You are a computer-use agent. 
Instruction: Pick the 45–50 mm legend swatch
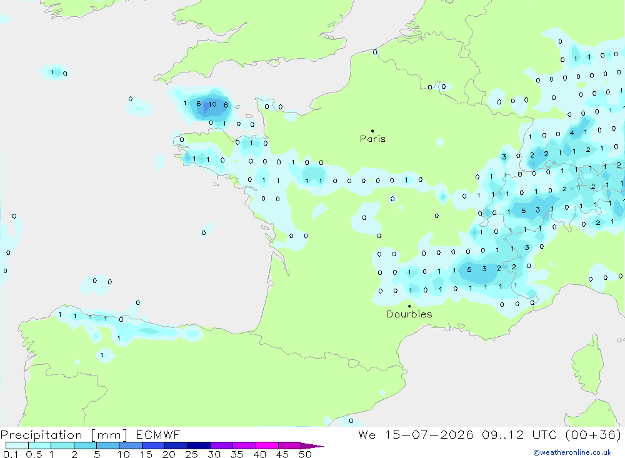tap(290, 446)
